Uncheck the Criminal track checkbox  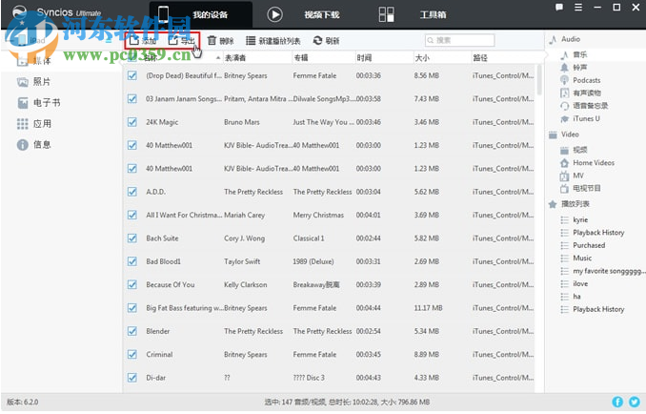132,354
